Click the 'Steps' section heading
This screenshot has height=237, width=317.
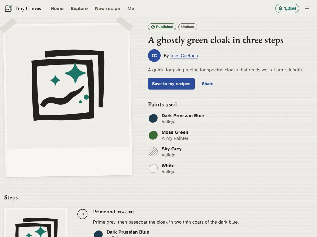11,197
